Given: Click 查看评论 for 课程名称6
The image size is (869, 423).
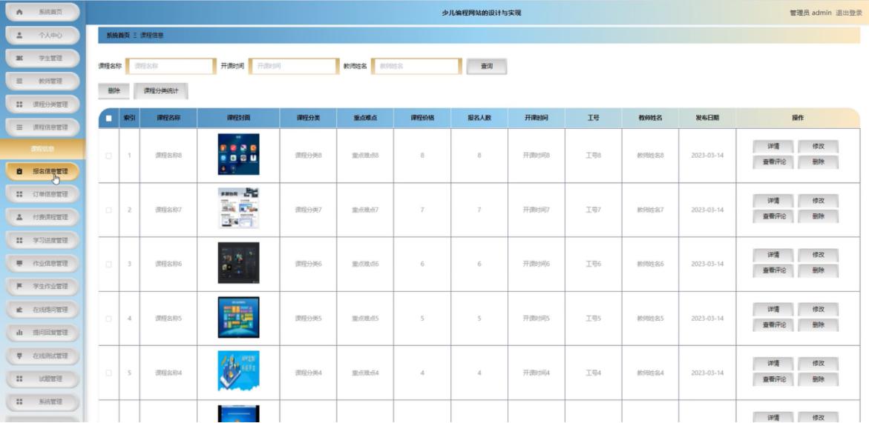Looking at the screenshot, I should point(773,271).
